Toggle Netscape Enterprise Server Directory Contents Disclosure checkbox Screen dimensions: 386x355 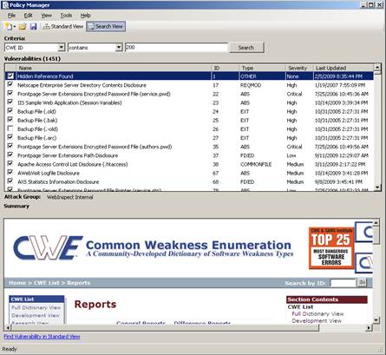point(10,84)
